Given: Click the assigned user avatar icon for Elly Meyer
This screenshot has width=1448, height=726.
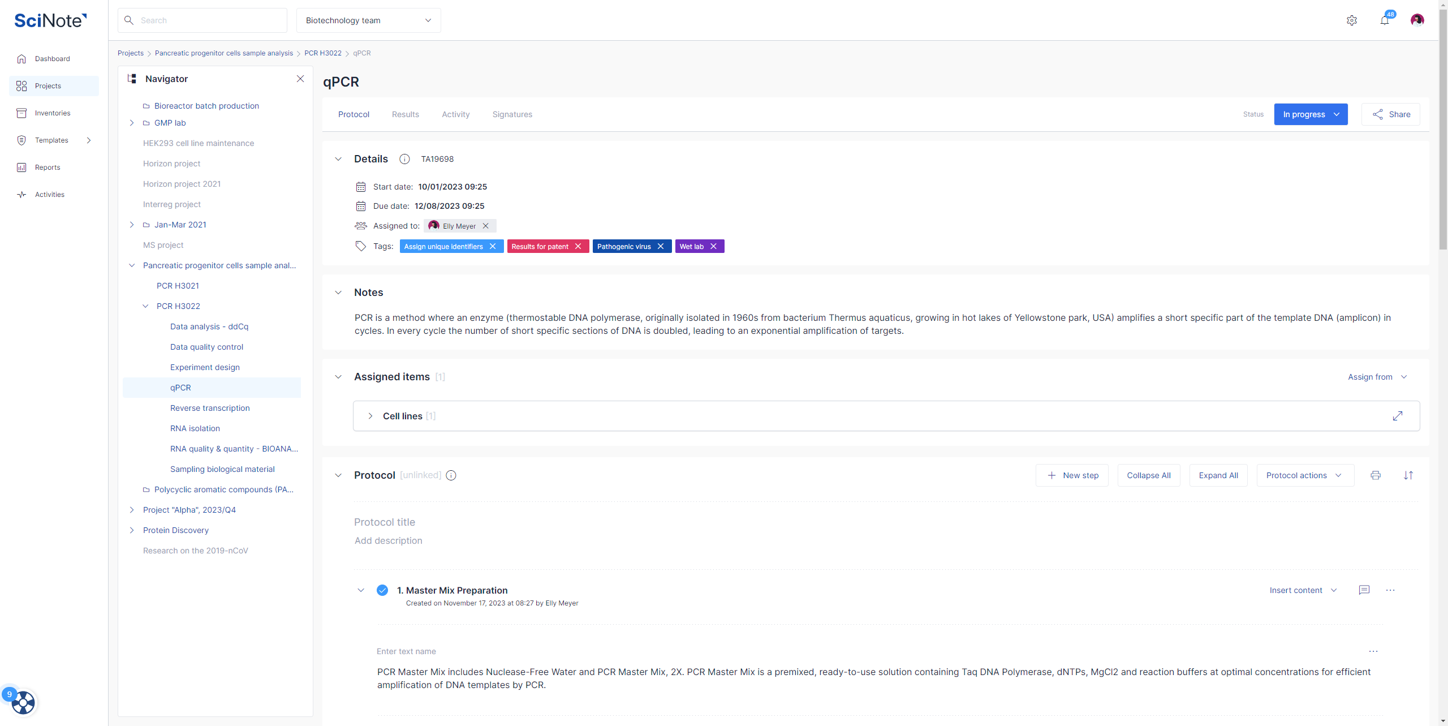Looking at the screenshot, I should coord(434,226).
